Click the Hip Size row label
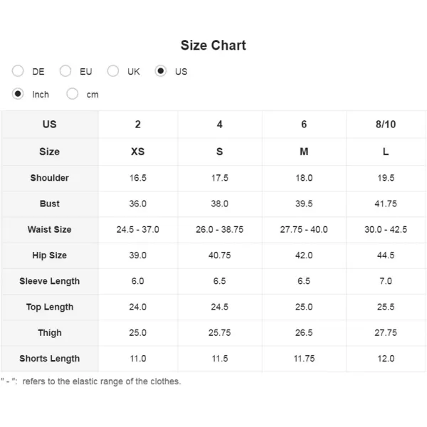 [x=50, y=255]
